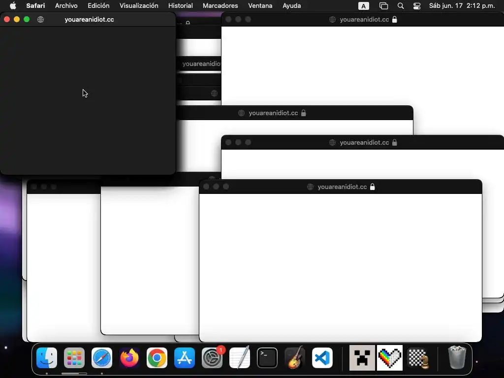504x378 pixels.
Task: Click the date and time in menu bar
Action: 462,6
